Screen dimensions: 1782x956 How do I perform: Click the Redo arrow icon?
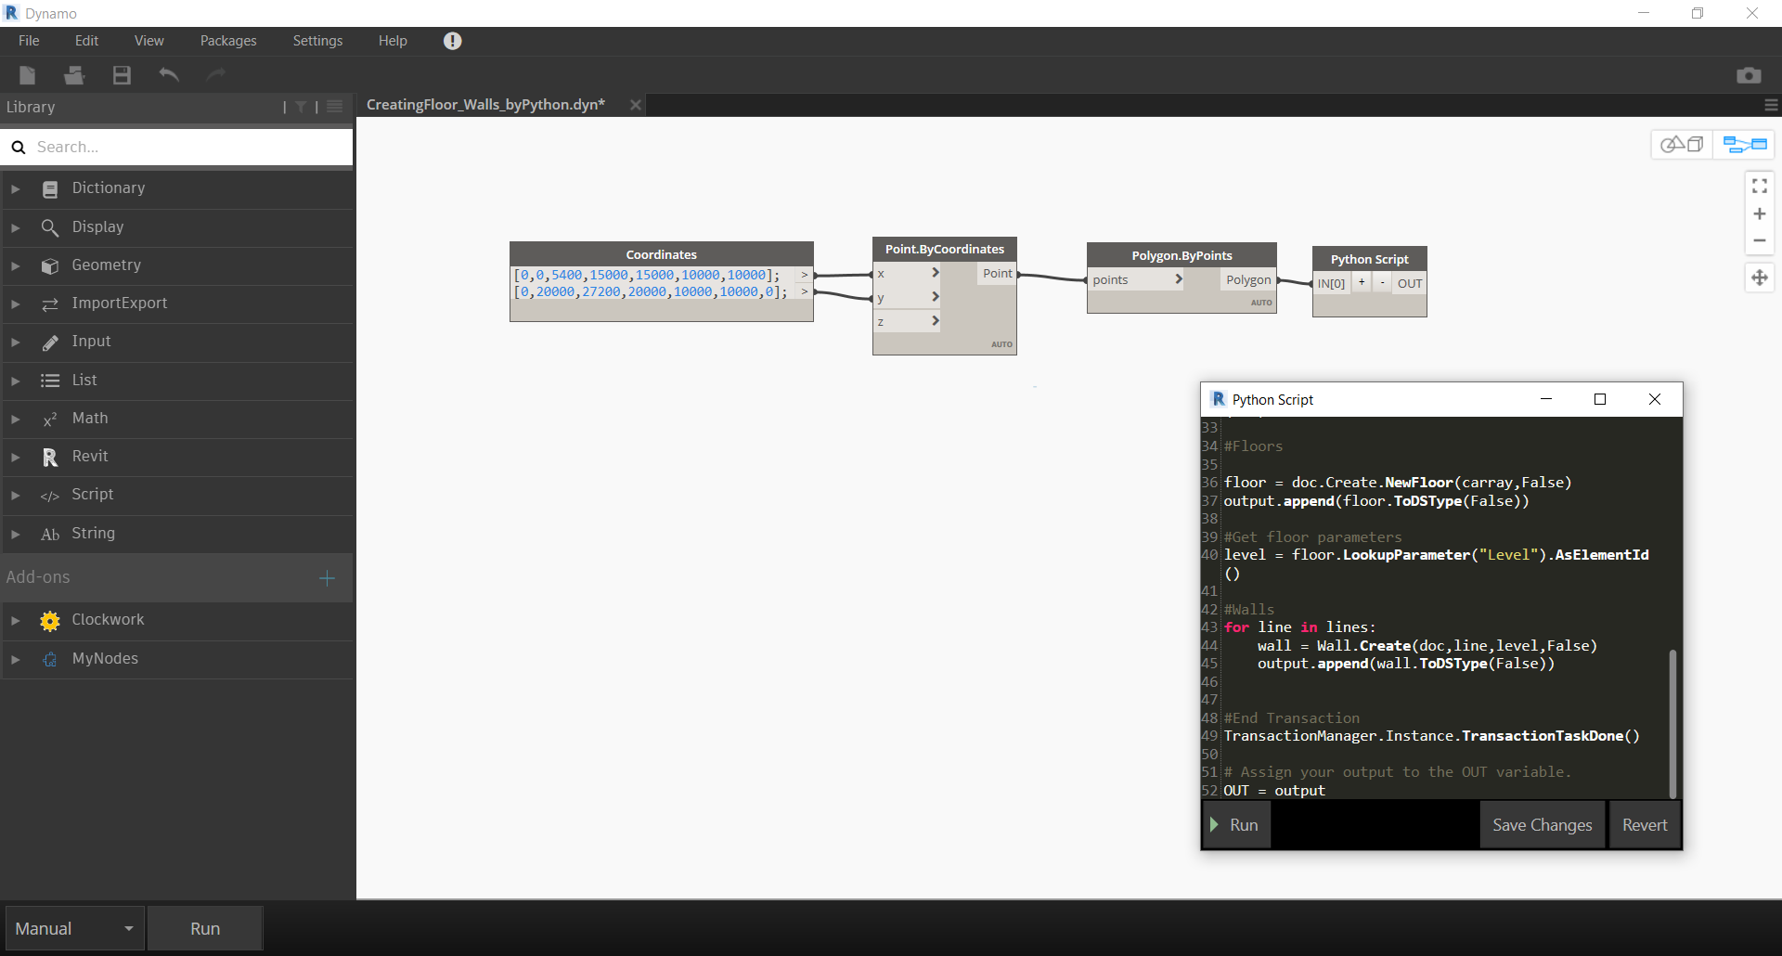216,75
